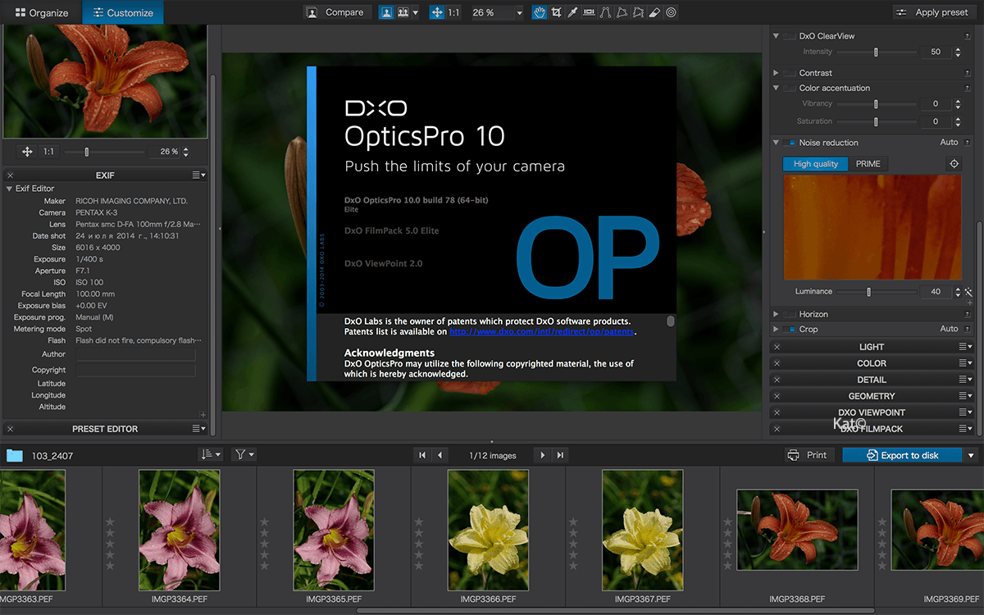
Task: Open the image sort order dropdown
Action: coord(211,454)
